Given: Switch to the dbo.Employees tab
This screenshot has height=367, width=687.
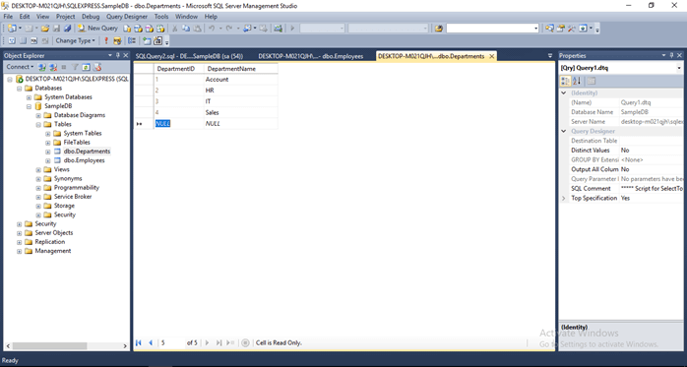Looking at the screenshot, I should click(x=311, y=56).
